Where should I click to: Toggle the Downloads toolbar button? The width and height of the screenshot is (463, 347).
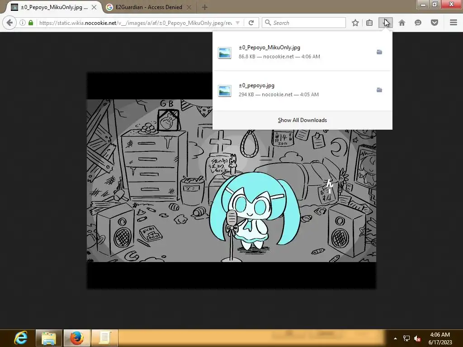pos(386,23)
